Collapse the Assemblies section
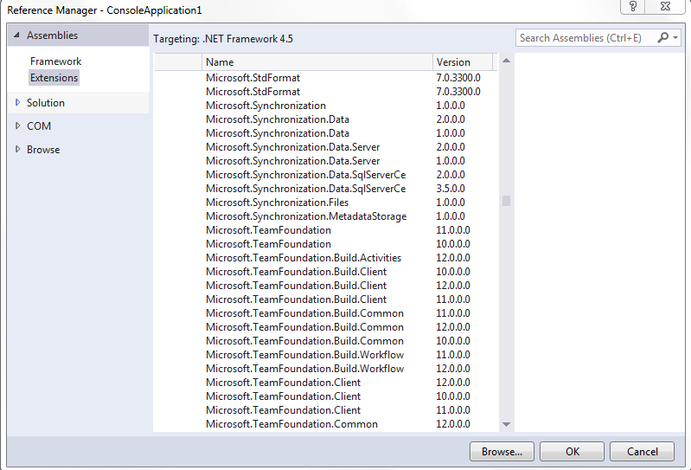Viewport: 691px width, 470px height. click(16, 35)
